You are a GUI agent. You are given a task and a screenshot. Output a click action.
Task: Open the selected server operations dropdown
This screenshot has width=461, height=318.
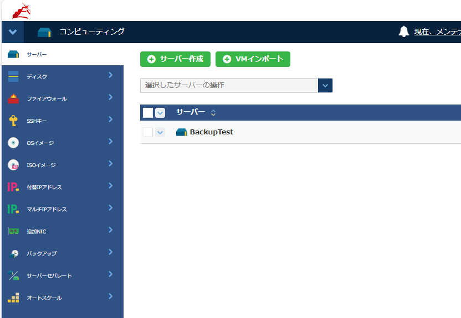(325, 85)
